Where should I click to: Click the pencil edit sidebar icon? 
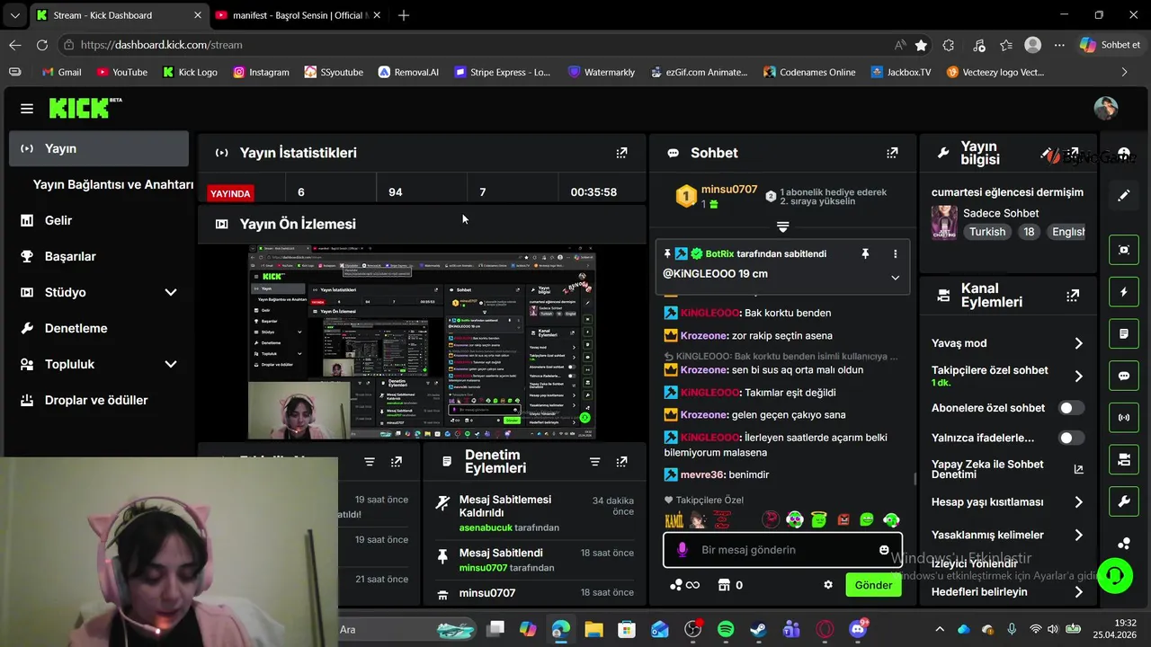[x=1124, y=195]
